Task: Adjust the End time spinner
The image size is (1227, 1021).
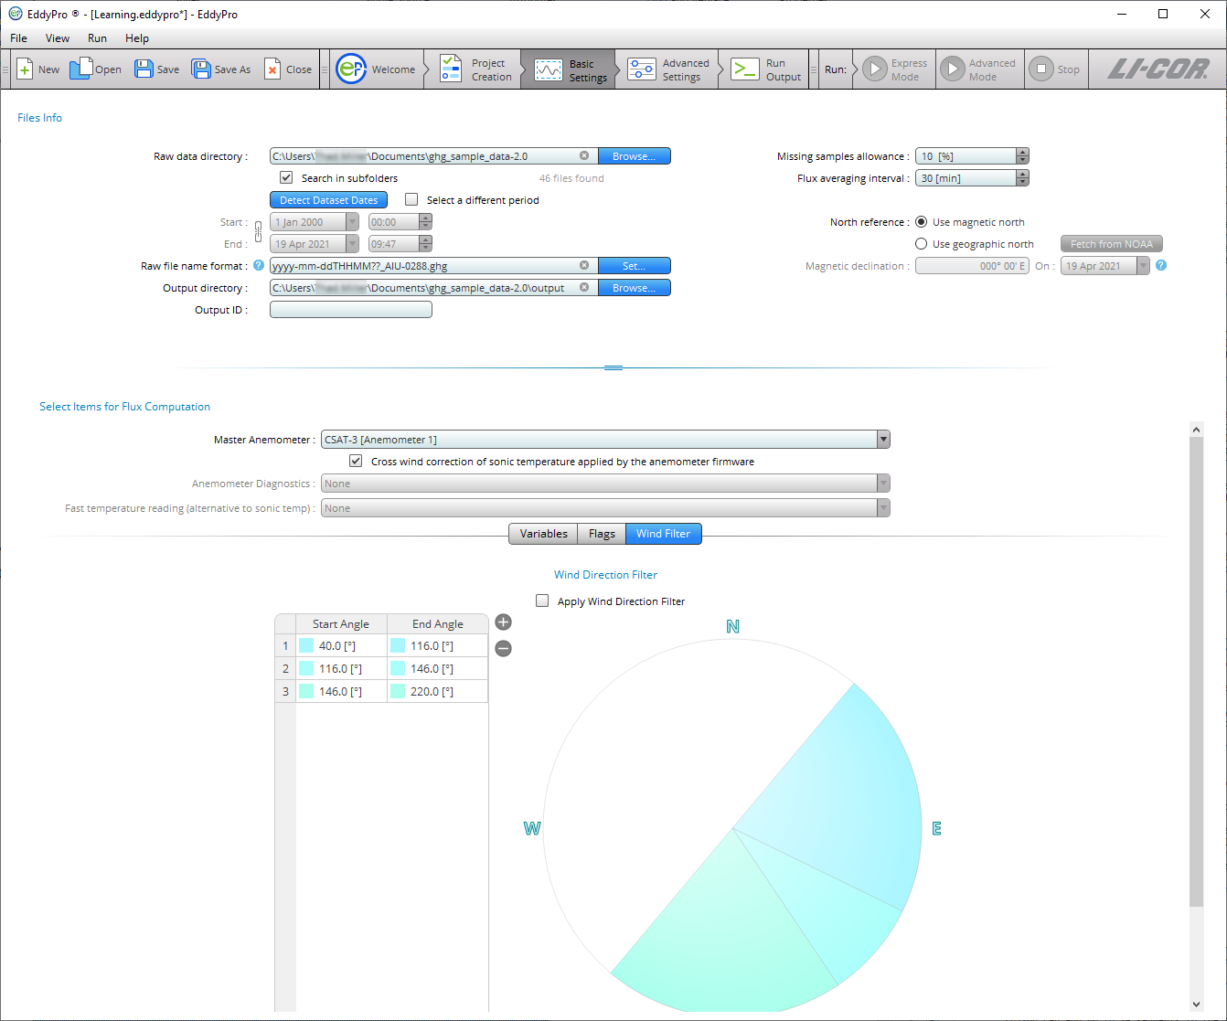Action: 425,244
